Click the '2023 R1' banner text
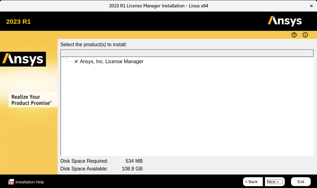This screenshot has height=188, width=317. [x=18, y=22]
